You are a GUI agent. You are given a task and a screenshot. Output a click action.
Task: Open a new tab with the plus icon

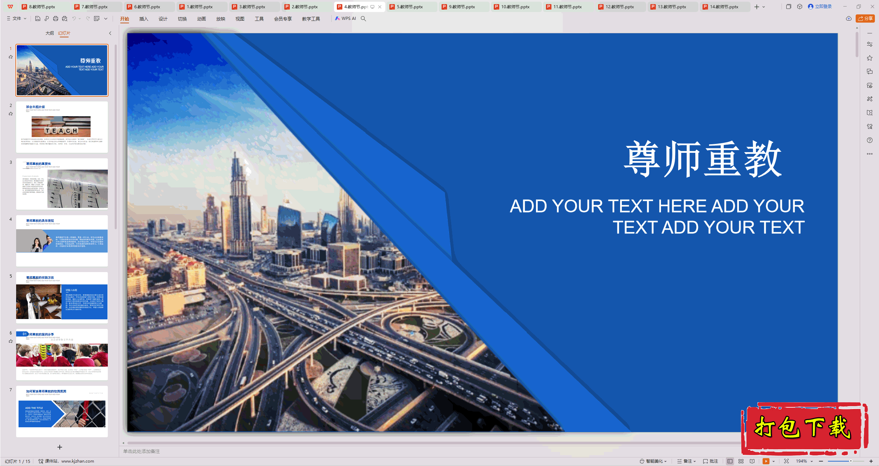pyautogui.click(x=757, y=7)
